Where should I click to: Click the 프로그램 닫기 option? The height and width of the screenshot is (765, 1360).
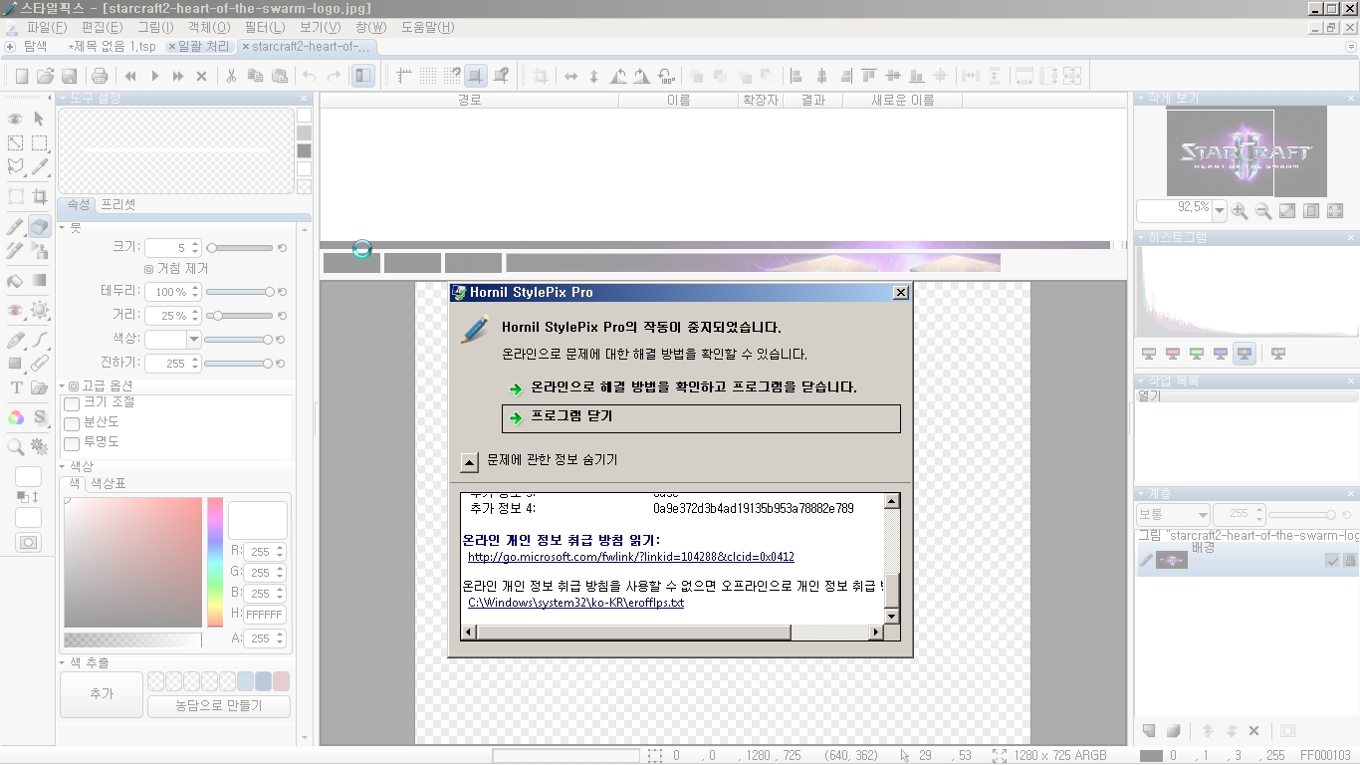pyautogui.click(x=701, y=418)
